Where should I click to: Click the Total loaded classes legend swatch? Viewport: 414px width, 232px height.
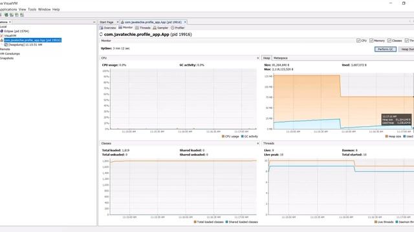195,222
